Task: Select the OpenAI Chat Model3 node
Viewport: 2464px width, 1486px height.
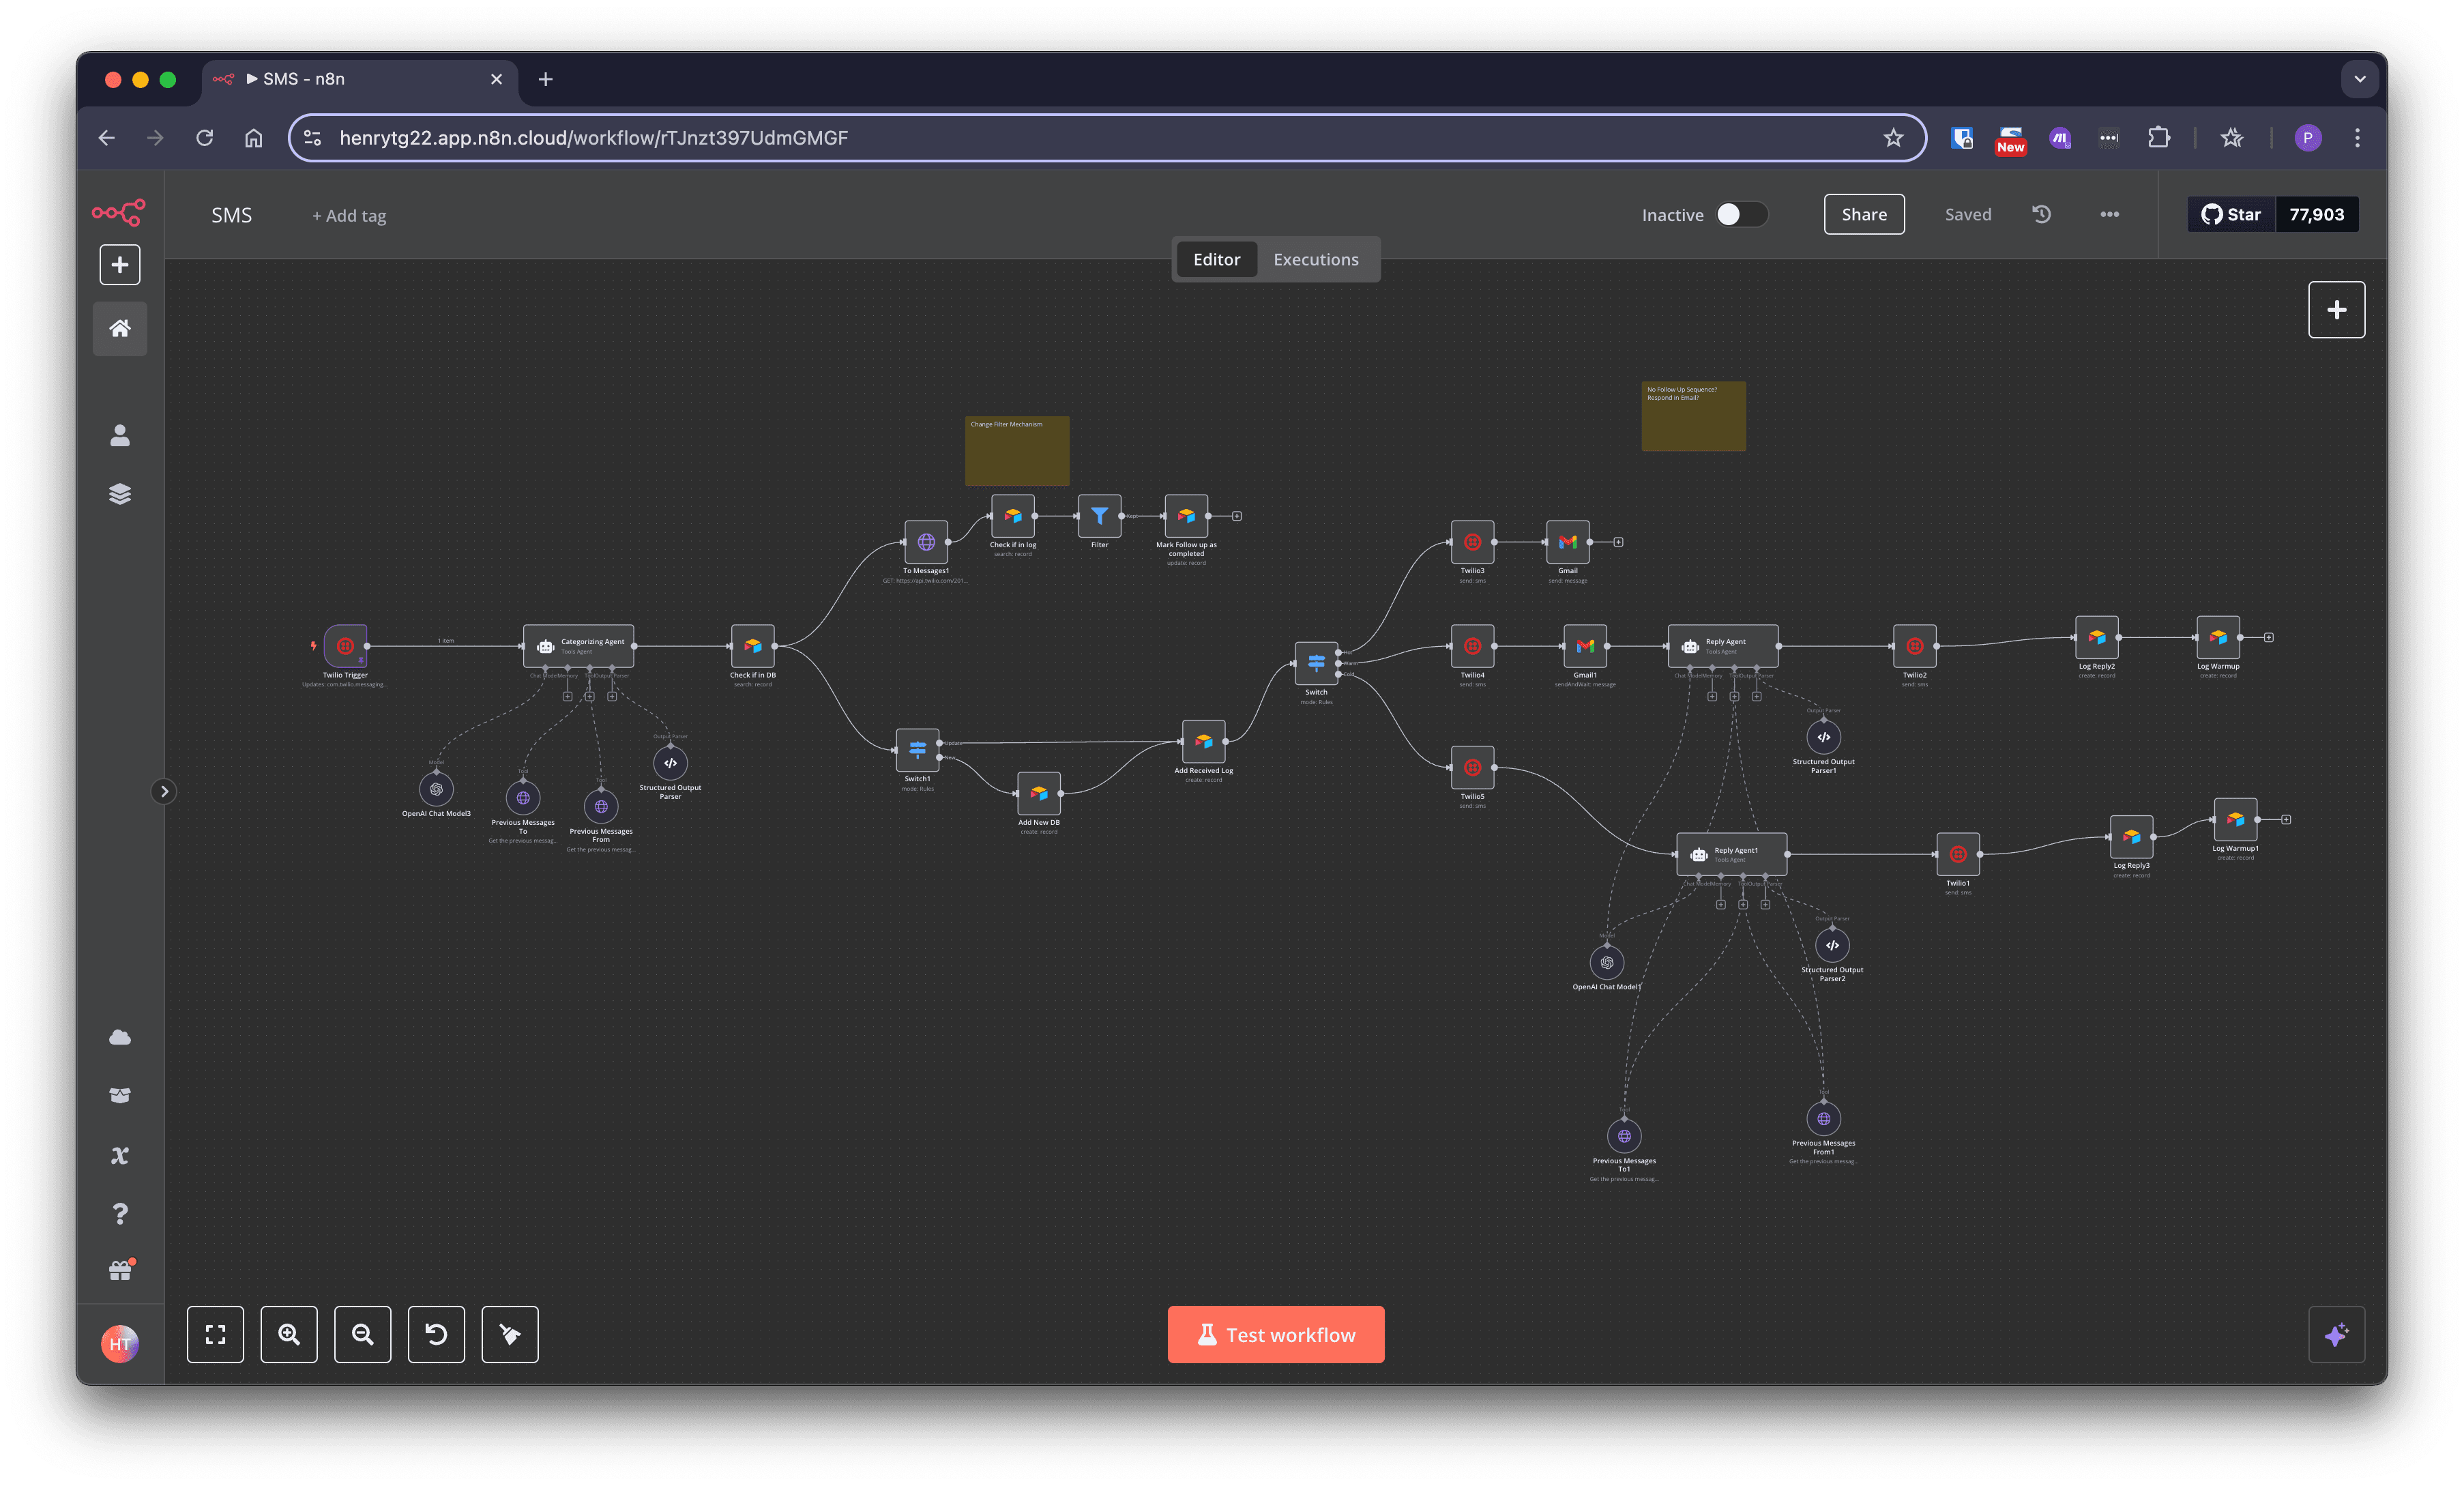Action: 436,789
